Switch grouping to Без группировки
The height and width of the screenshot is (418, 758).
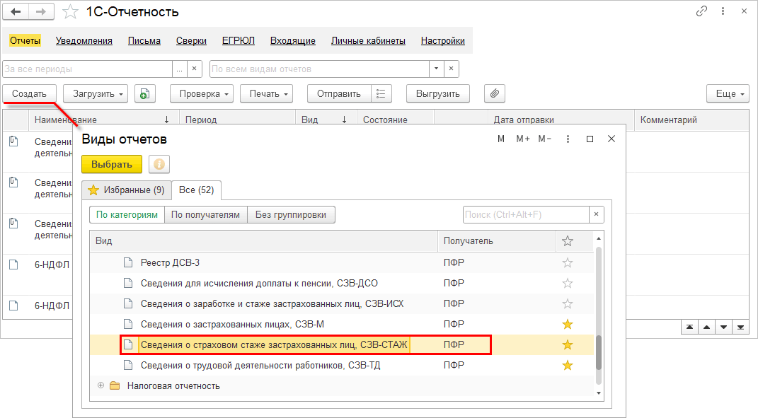pos(291,214)
